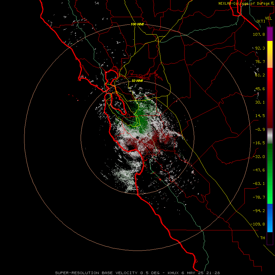Click the -32.0 velocity scale value
The width and height of the screenshot is (275, 275).
coord(259,157)
